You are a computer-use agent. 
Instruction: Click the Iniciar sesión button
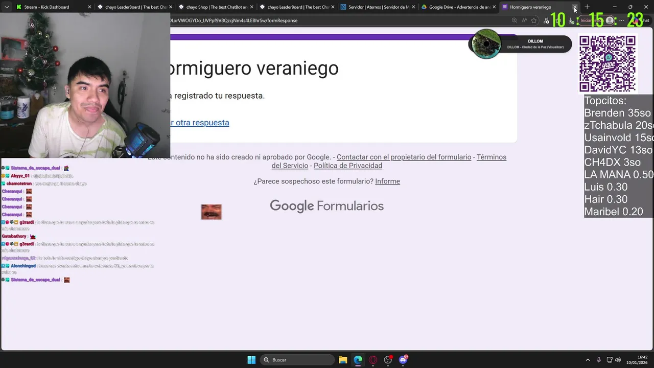tap(591, 20)
